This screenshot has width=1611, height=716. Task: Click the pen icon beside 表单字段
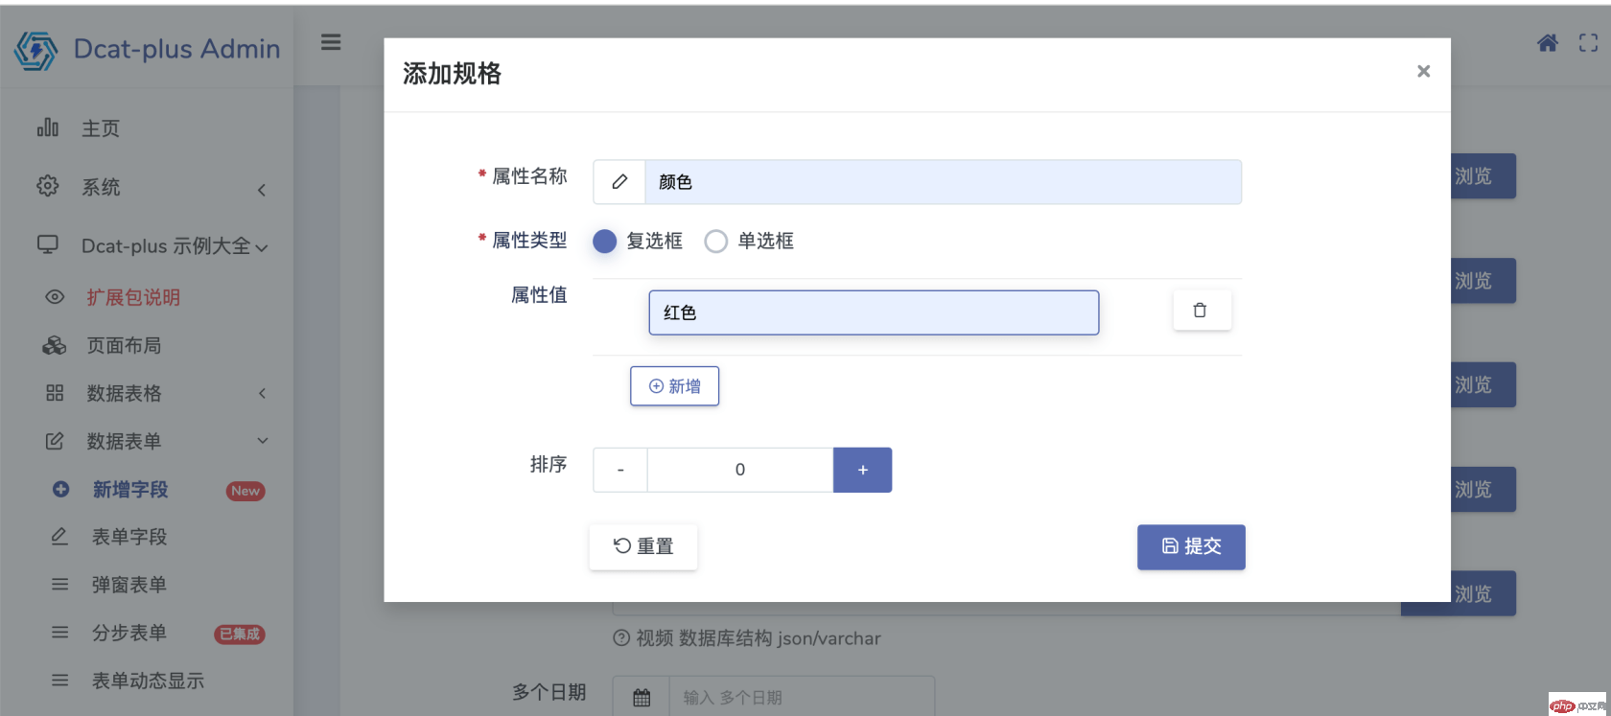pyautogui.click(x=59, y=537)
